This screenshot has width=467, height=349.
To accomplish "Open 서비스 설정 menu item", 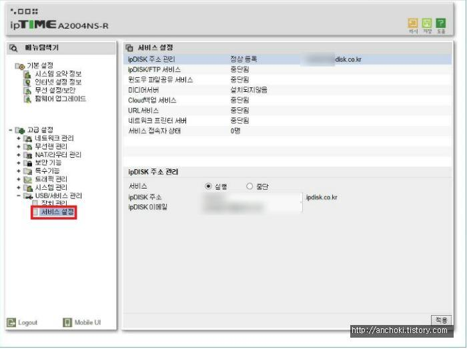I will (57, 212).
